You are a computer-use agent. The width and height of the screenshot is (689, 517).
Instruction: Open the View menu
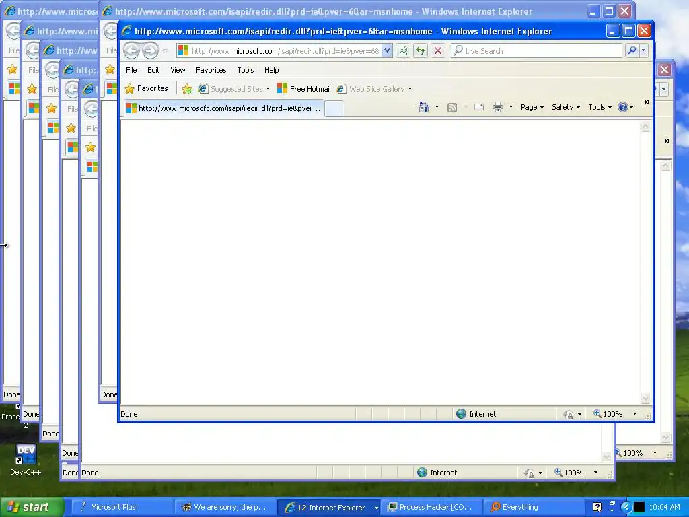pyautogui.click(x=178, y=70)
